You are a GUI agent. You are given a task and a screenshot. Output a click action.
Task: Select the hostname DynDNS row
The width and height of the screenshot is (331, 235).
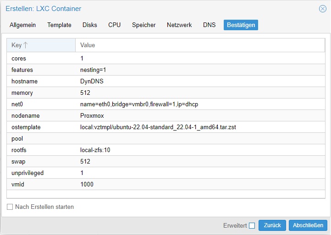click(165, 81)
